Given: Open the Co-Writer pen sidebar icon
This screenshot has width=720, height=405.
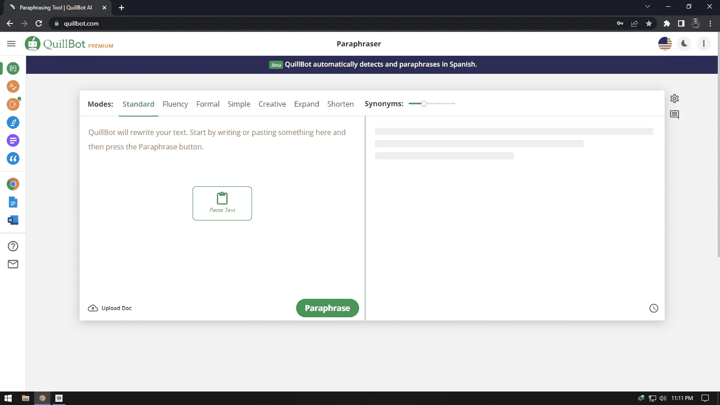Looking at the screenshot, I should 13,122.
